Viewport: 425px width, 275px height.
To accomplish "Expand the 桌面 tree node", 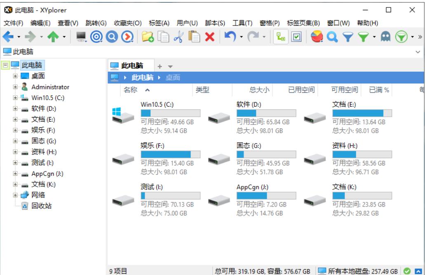I will click(15, 76).
